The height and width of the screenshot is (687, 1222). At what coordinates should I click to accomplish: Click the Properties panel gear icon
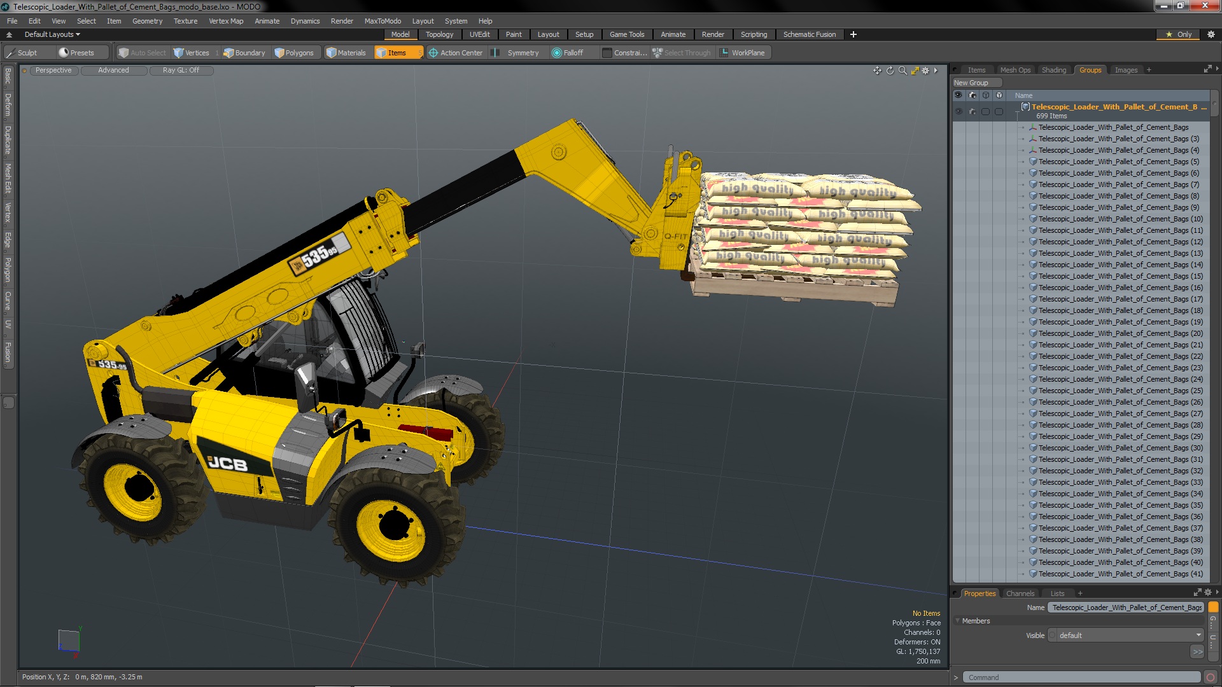[1208, 593]
